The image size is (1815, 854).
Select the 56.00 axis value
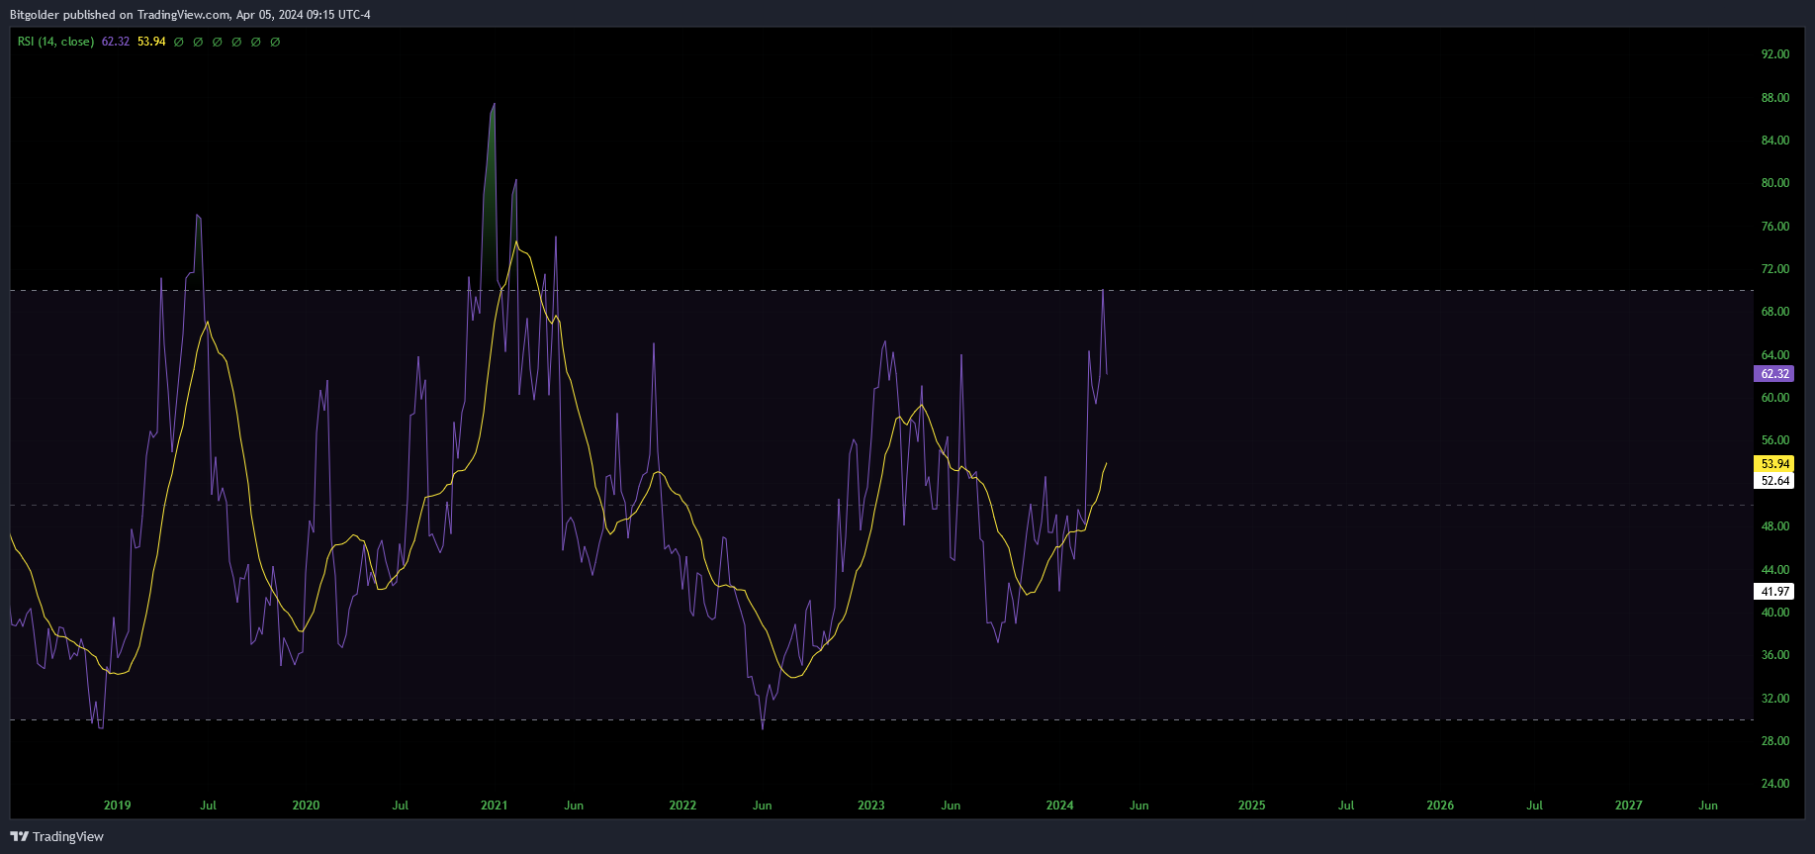(1775, 440)
